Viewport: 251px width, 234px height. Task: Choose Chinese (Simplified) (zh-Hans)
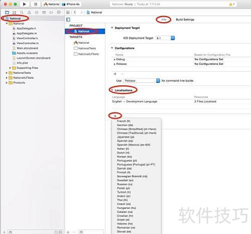pos(137,129)
